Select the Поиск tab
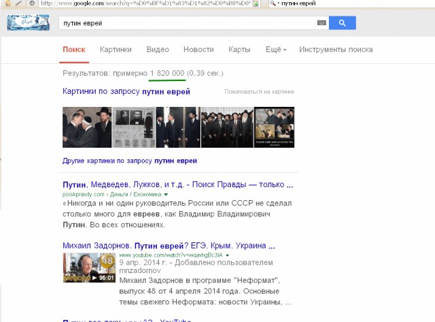 pyautogui.click(x=74, y=50)
